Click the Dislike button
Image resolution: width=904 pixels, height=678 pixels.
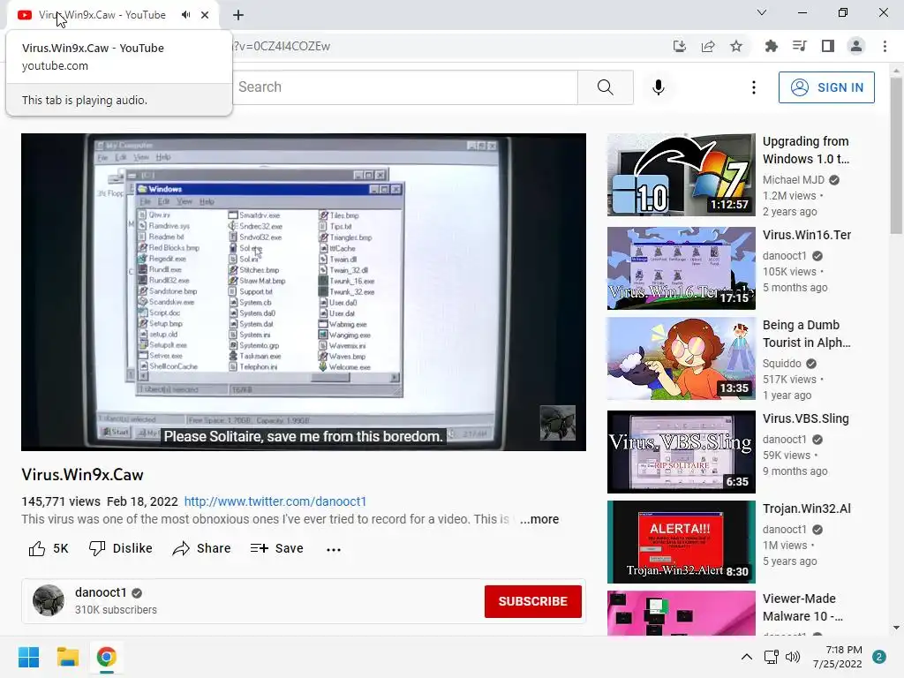tap(120, 548)
